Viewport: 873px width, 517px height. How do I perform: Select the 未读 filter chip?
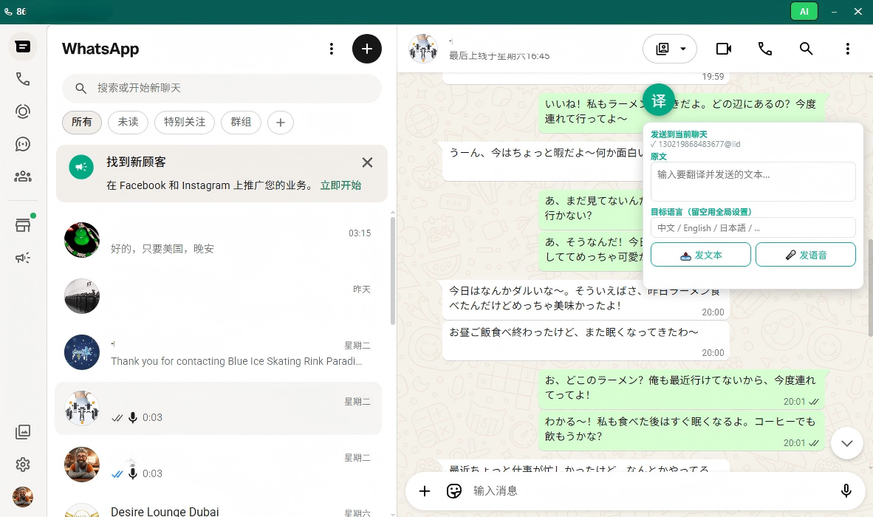click(128, 123)
